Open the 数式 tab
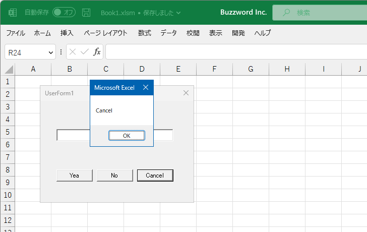The width and height of the screenshot is (367, 232). (x=144, y=33)
